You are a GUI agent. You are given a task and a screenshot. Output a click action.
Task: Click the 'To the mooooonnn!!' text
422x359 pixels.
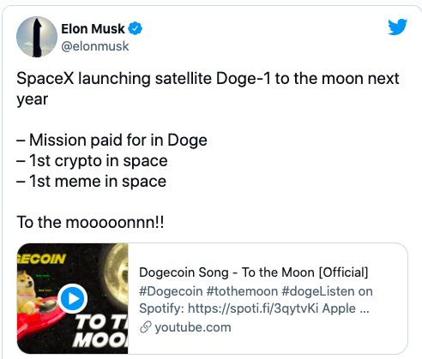pos(90,222)
